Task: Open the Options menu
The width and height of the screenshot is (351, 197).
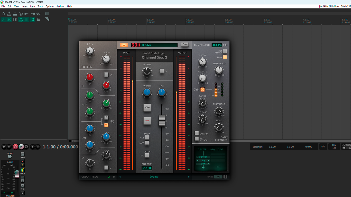Action: click(x=50, y=6)
